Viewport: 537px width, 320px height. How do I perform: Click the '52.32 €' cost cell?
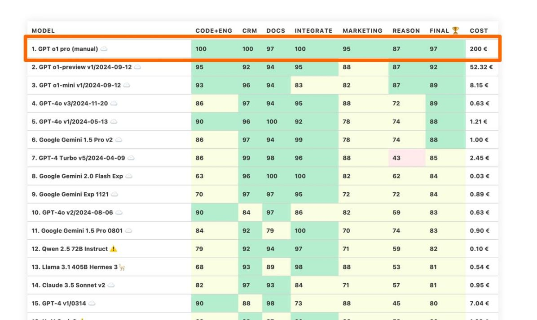click(481, 67)
